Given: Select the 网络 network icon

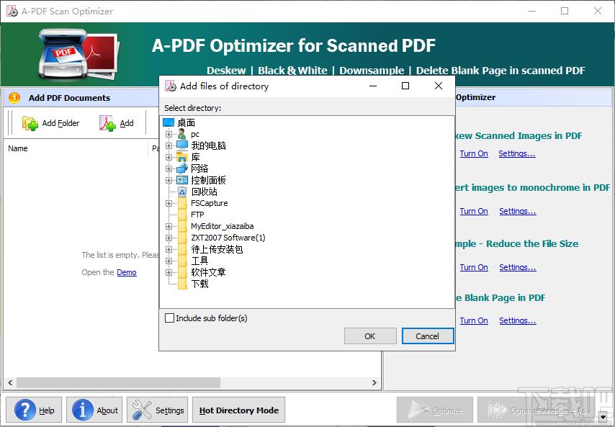Looking at the screenshot, I should pyautogui.click(x=182, y=168).
